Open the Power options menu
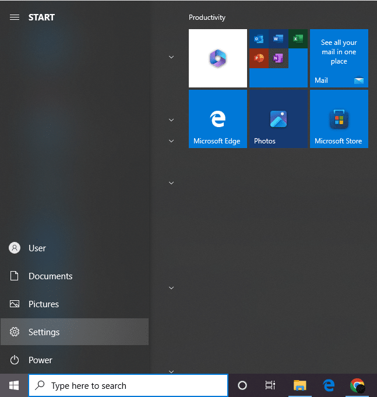Viewport: 377px width, 397px height. (x=75, y=360)
